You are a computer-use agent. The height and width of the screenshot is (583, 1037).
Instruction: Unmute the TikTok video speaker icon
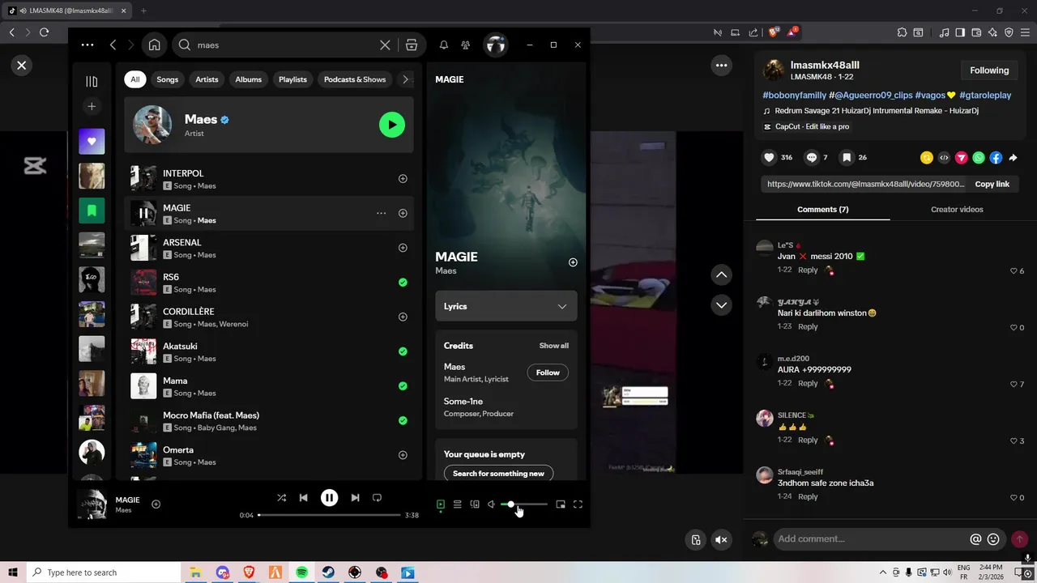pyautogui.click(x=721, y=540)
